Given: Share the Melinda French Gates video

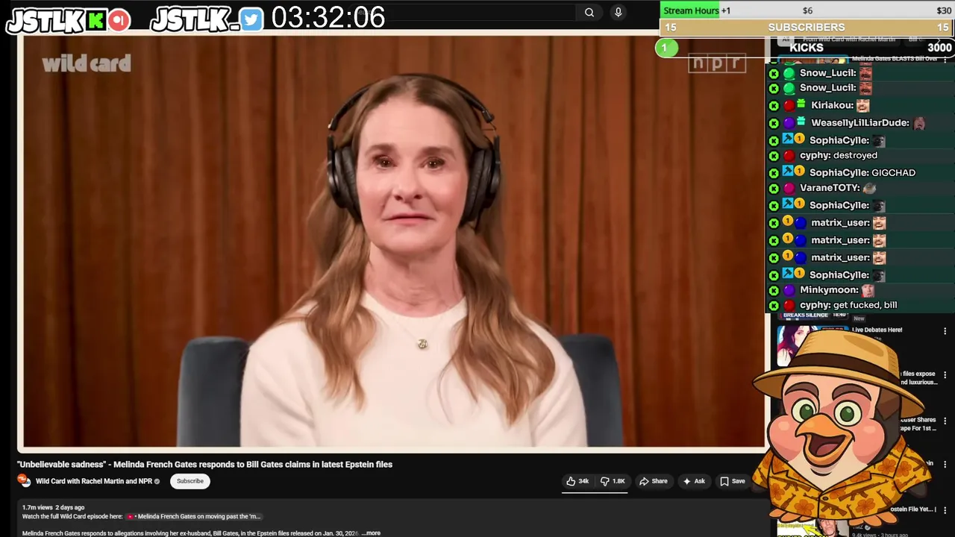Looking at the screenshot, I should click(x=654, y=481).
